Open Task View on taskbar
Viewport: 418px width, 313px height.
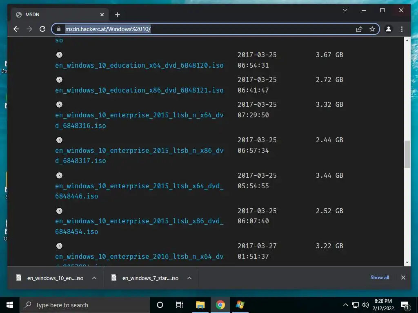click(x=180, y=305)
